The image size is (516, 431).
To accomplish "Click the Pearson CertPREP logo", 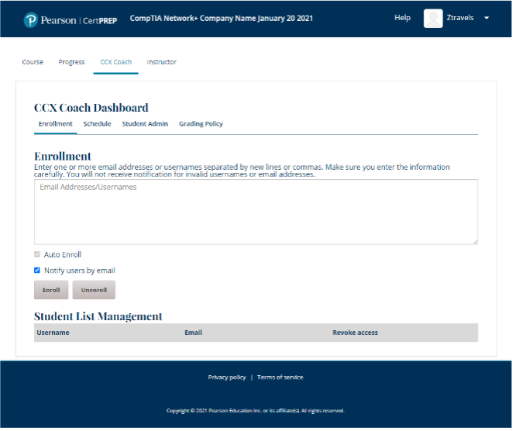I will click(70, 19).
